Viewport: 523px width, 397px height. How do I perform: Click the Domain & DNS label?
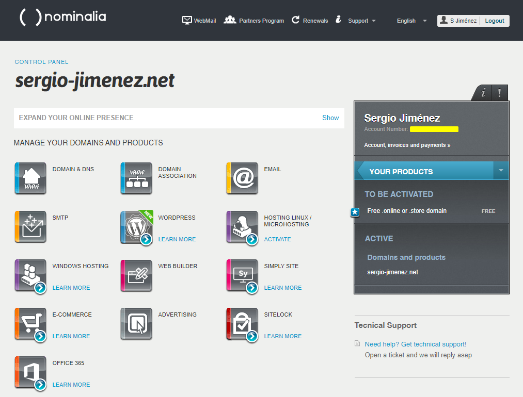pyautogui.click(x=73, y=169)
